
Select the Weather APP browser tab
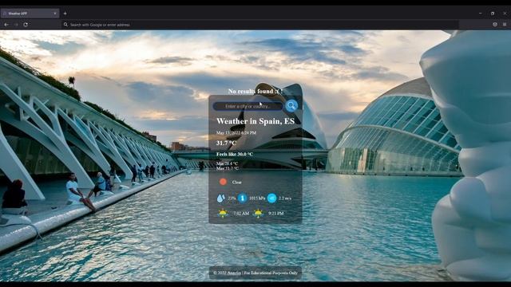[x=30, y=14]
